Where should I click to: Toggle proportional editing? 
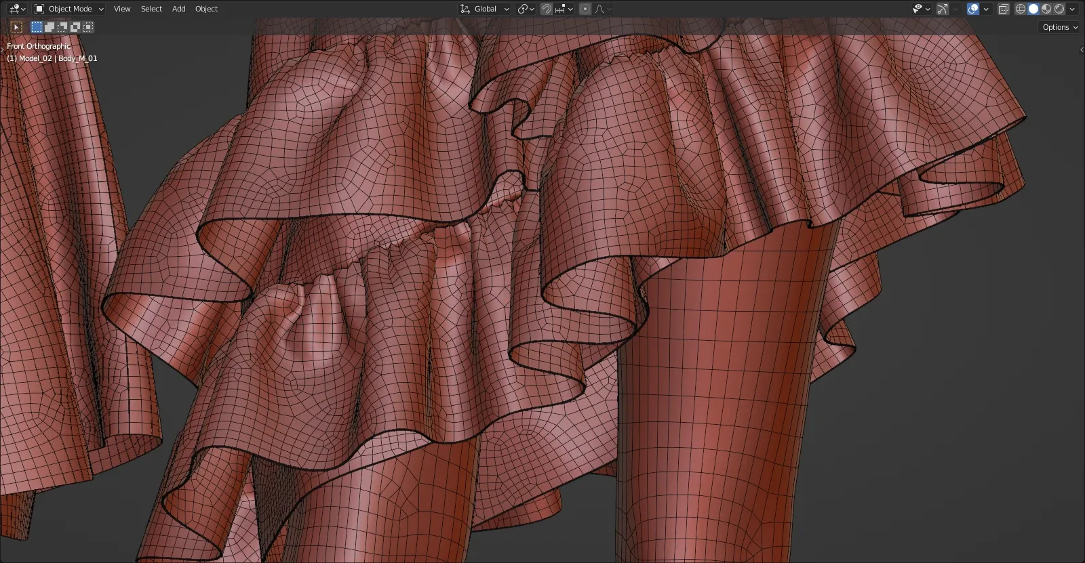[585, 9]
